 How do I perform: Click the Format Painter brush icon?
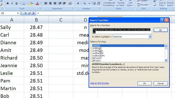click(1, 5)
